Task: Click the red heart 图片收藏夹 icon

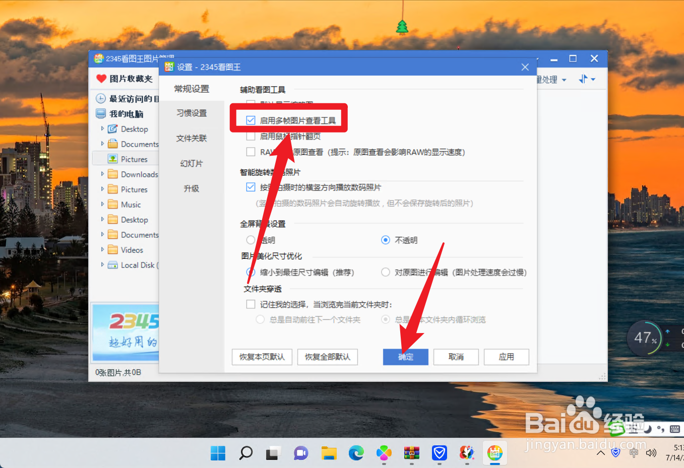Action: (101, 79)
